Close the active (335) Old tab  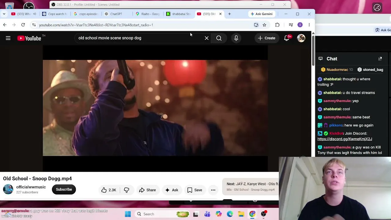(x=220, y=14)
